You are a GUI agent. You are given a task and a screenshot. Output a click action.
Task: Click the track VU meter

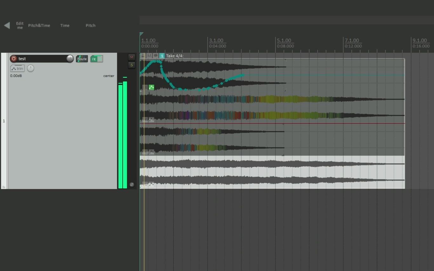point(123,133)
